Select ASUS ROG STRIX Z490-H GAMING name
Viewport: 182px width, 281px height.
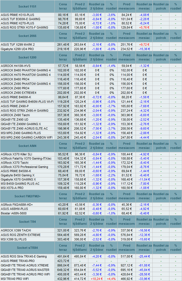click(25, 111)
